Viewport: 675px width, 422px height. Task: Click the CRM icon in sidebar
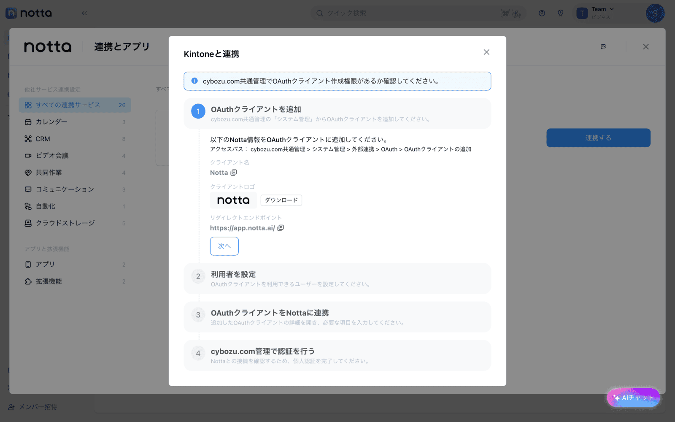click(x=28, y=139)
